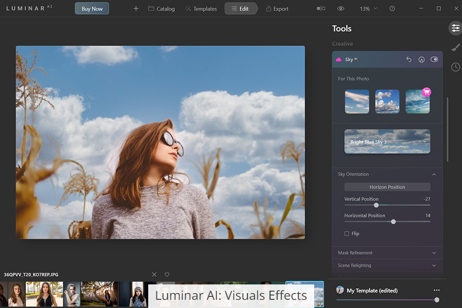Collapse the Sky Orientation section
Screen dimensions: 462x308
(434, 174)
